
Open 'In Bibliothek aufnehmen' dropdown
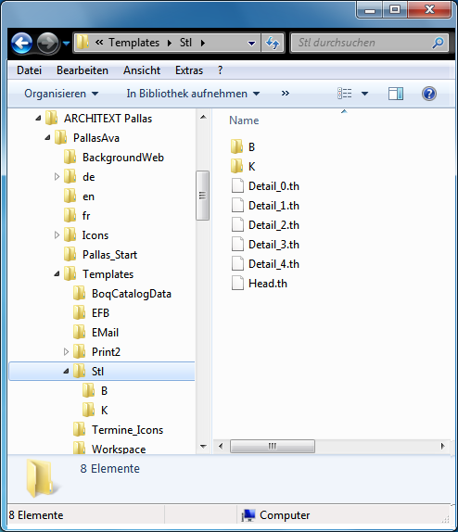coord(193,94)
